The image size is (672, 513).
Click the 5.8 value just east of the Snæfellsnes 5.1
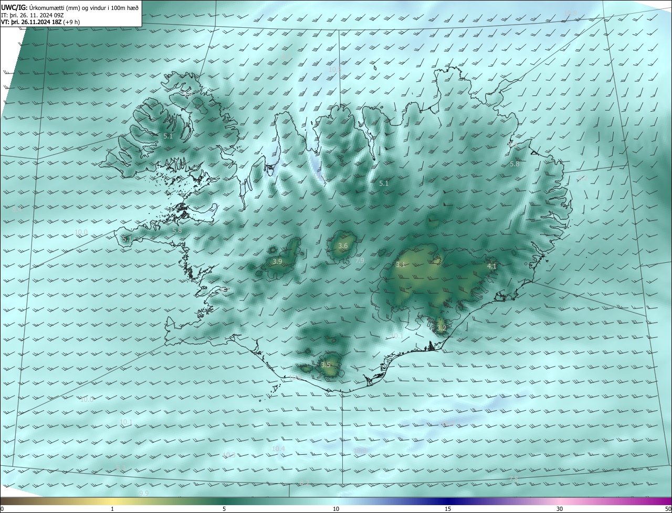pyautogui.click(x=177, y=230)
